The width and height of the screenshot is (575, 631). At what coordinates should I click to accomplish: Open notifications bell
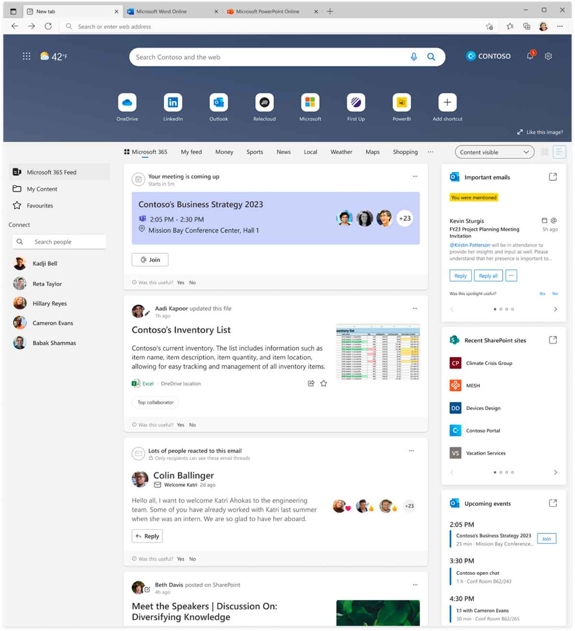point(530,56)
